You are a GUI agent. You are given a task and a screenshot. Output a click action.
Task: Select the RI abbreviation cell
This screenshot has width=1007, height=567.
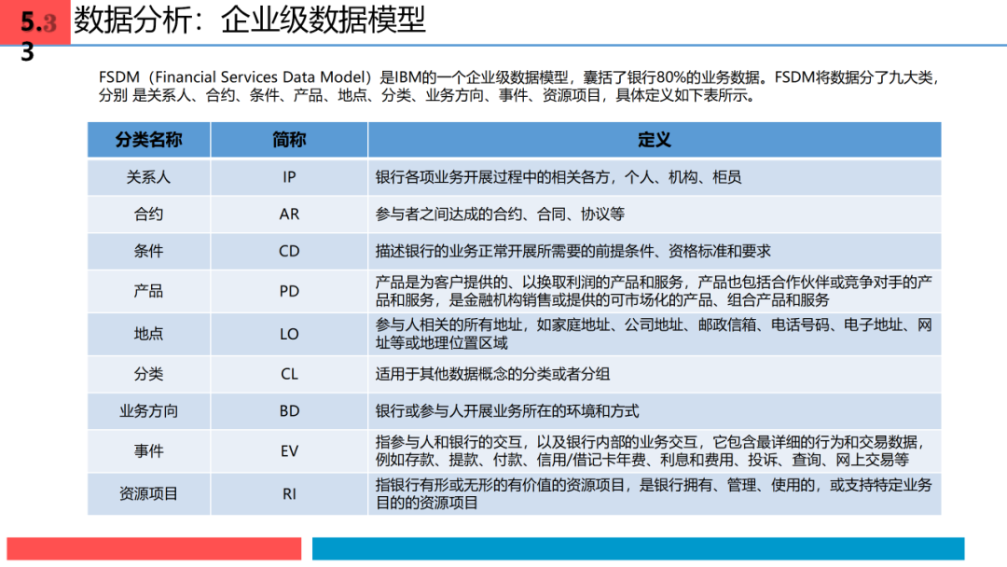(289, 494)
